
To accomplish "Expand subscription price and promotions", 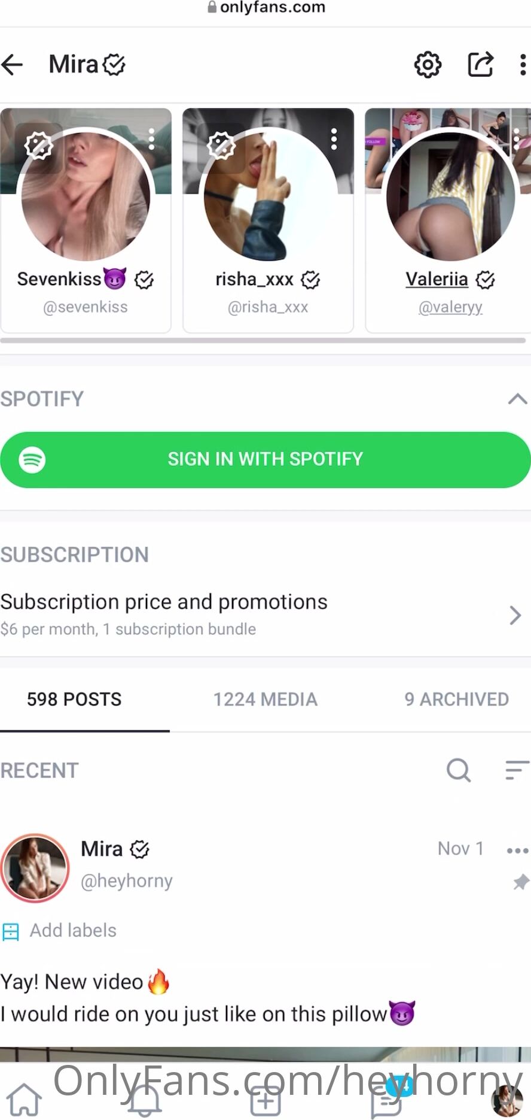I will [514, 615].
